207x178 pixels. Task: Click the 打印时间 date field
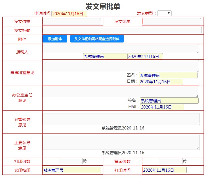[x=164, y=170]
